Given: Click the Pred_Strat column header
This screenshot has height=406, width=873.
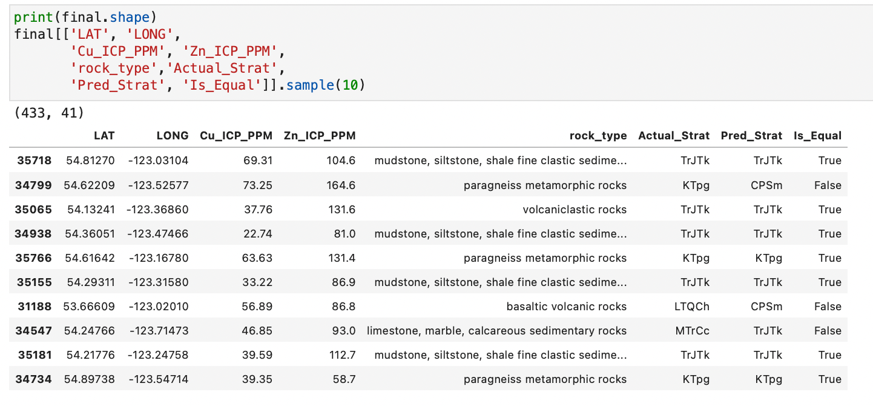Looking at the screenshot, I should pyautogui.click(x=751, y=136).
